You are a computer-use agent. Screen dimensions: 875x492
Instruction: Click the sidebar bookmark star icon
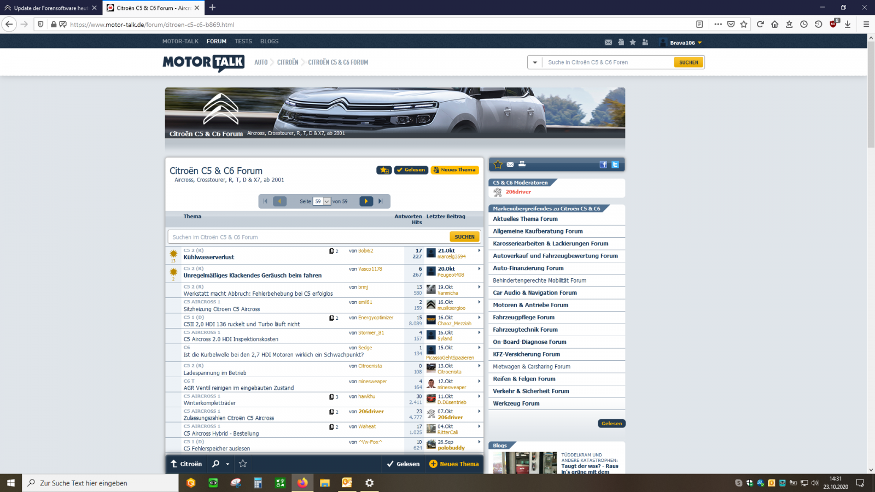tap(498, 165)
